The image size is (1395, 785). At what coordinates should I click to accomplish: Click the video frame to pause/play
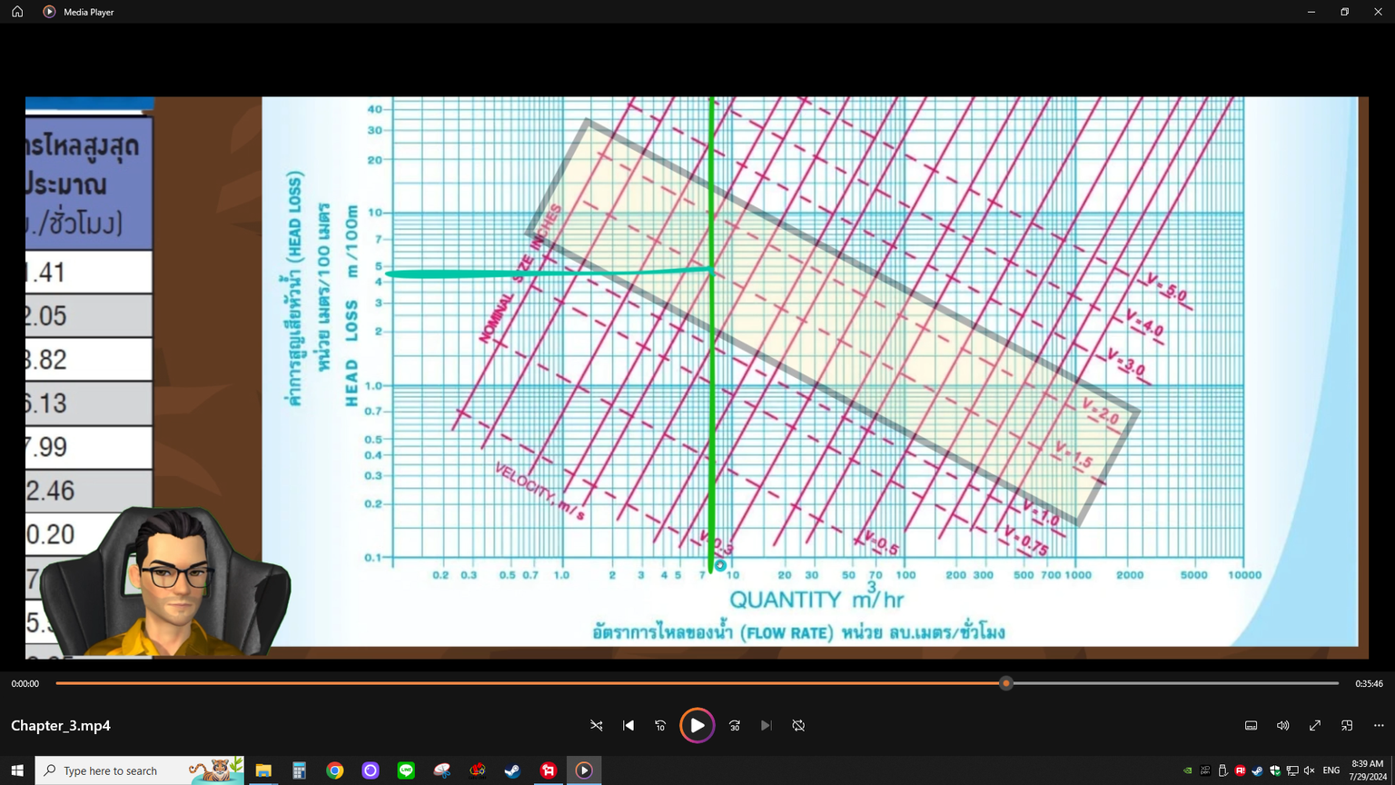(697, 377)
